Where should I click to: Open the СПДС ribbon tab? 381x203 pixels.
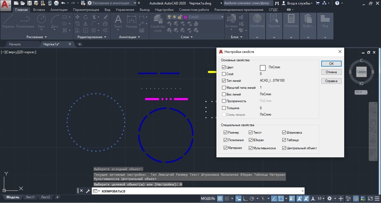tap(273, 9)
